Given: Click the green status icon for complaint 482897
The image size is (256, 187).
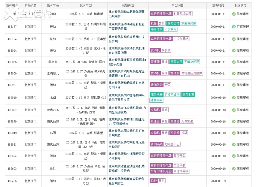Looking at the screenshot, I should coord(234,110).
